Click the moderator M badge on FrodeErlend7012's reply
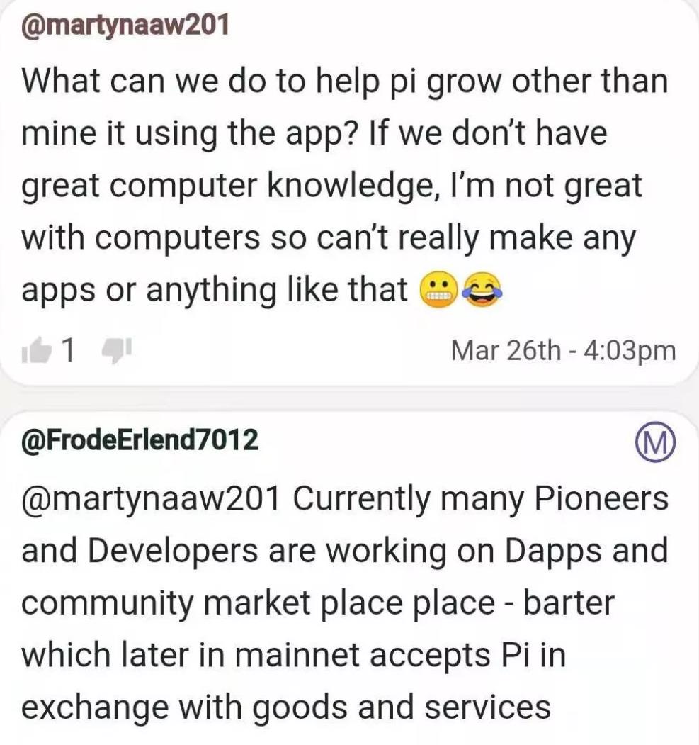Screen dimensions: 699x745 (x=655, y=442)
